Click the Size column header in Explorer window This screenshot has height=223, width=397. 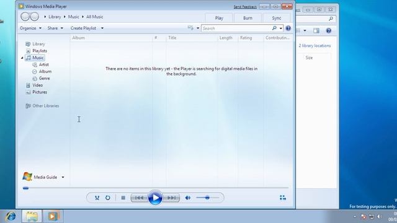tap(309, 58)
